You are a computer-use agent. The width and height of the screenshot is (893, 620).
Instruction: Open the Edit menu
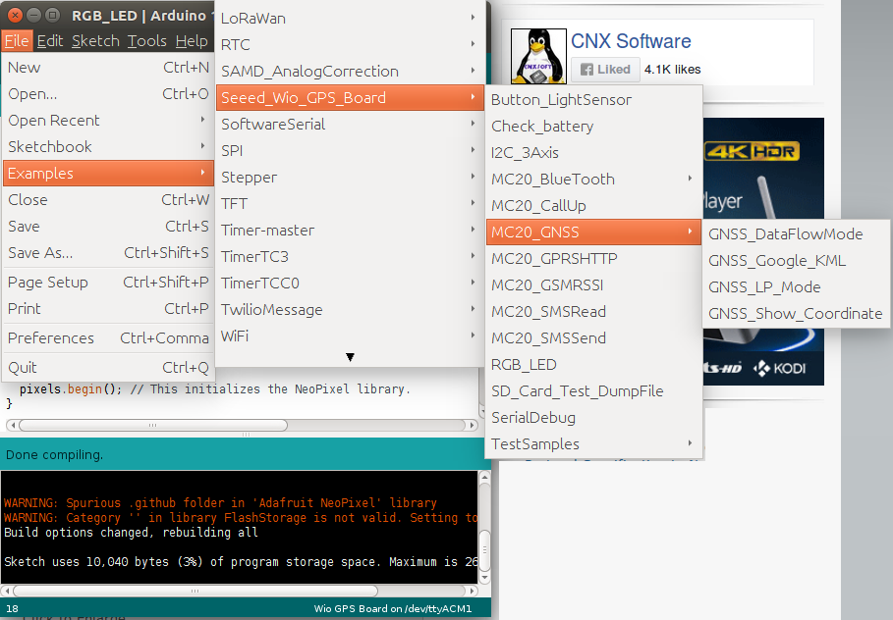[50, 41]
